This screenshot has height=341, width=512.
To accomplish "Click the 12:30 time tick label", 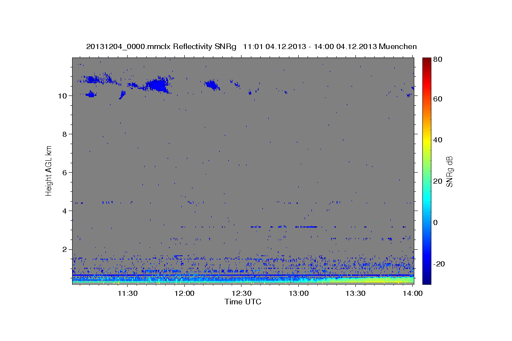I will [x=241, y=293].
